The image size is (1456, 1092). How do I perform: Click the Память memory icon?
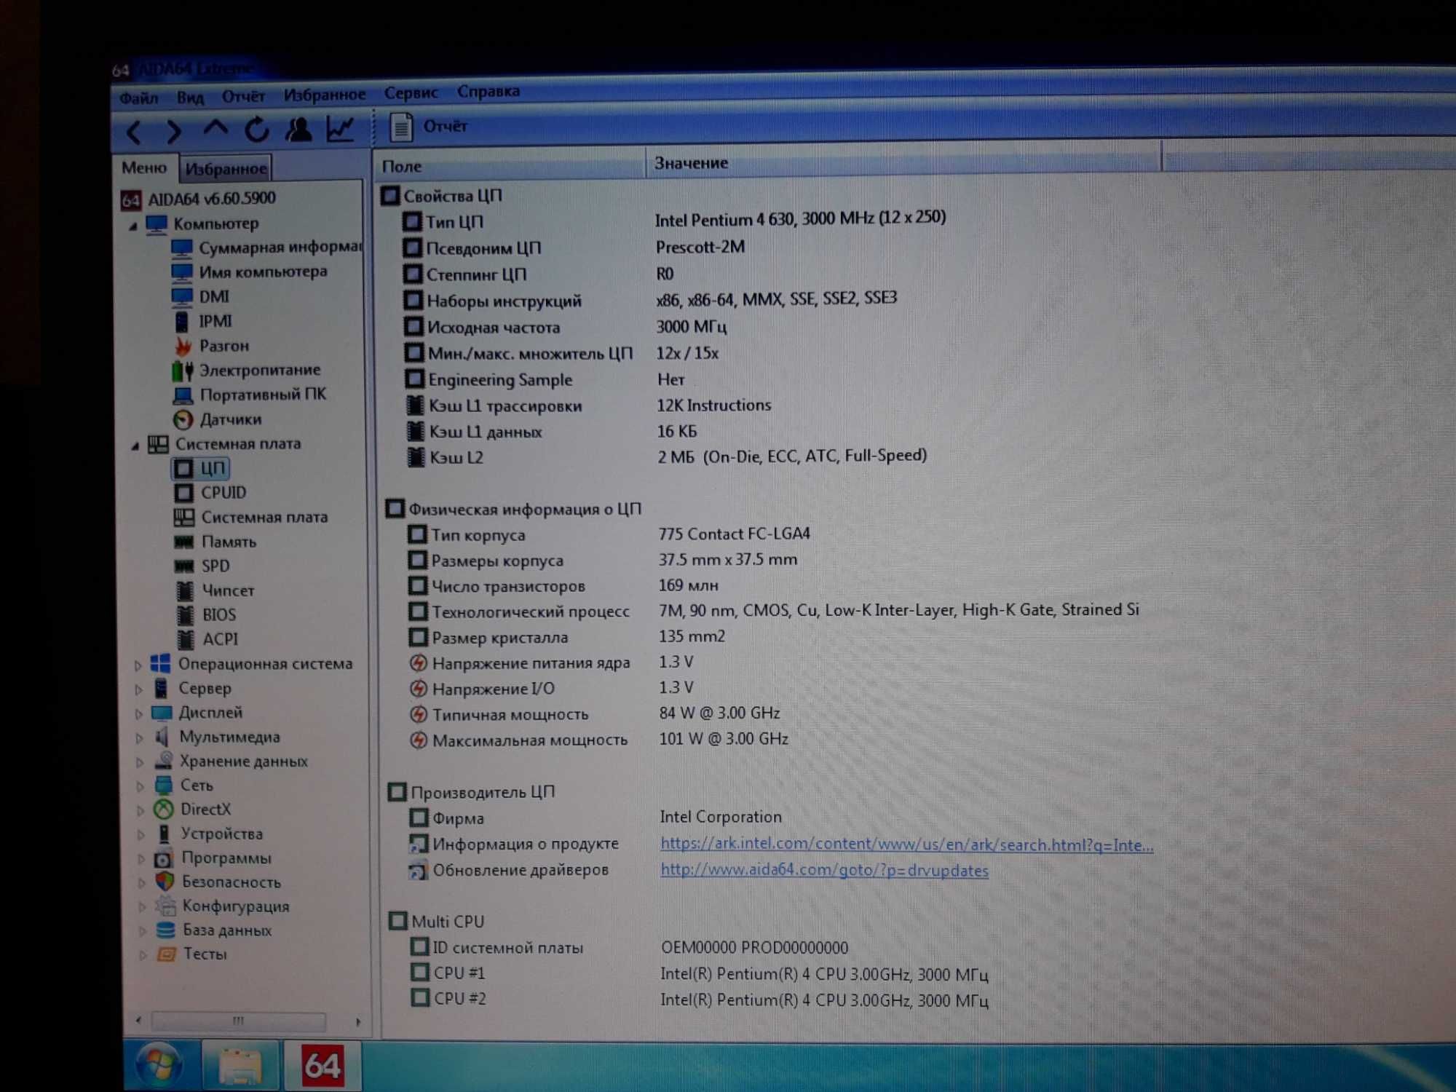[184, 542]
